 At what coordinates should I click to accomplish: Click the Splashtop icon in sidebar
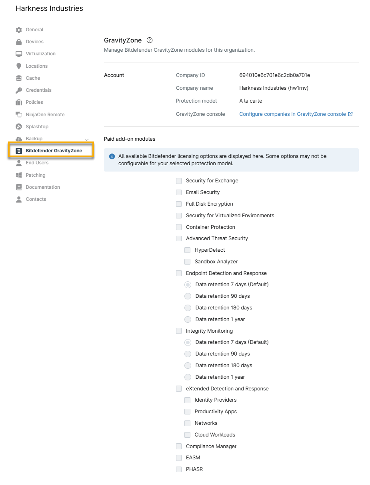coord(19,127)
